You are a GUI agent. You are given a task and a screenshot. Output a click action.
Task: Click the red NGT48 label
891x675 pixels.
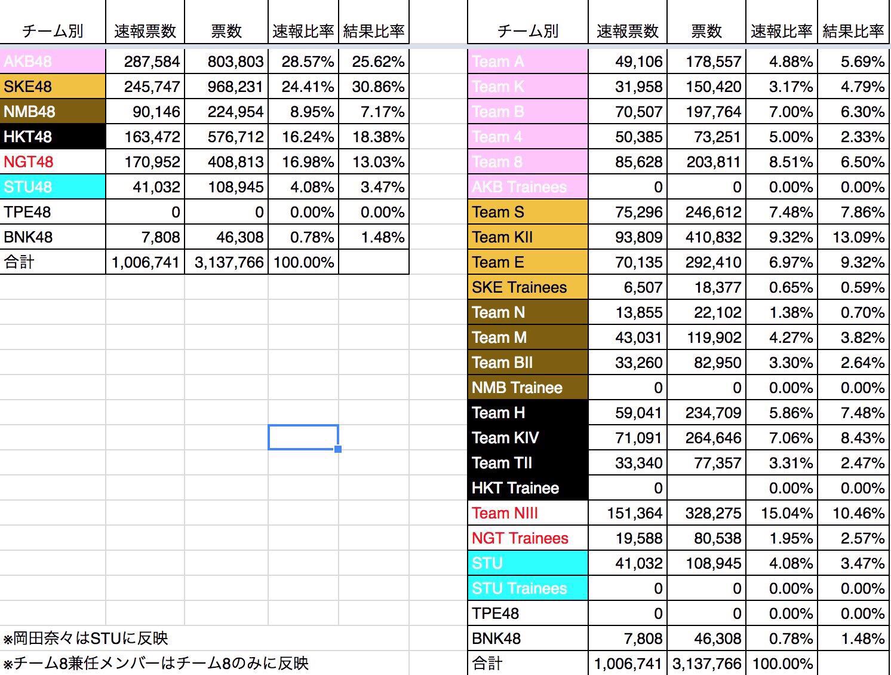click(29, 162)
